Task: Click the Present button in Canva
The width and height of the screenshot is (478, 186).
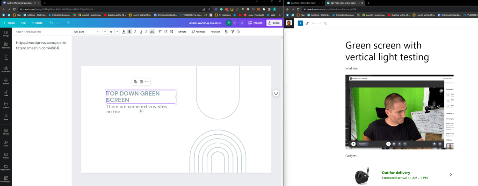Action: pyautogui.click(x=255, y=23)
